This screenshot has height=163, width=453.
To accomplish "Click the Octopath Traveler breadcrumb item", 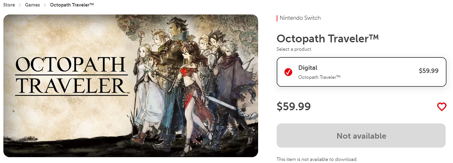I will pos(72,5).
